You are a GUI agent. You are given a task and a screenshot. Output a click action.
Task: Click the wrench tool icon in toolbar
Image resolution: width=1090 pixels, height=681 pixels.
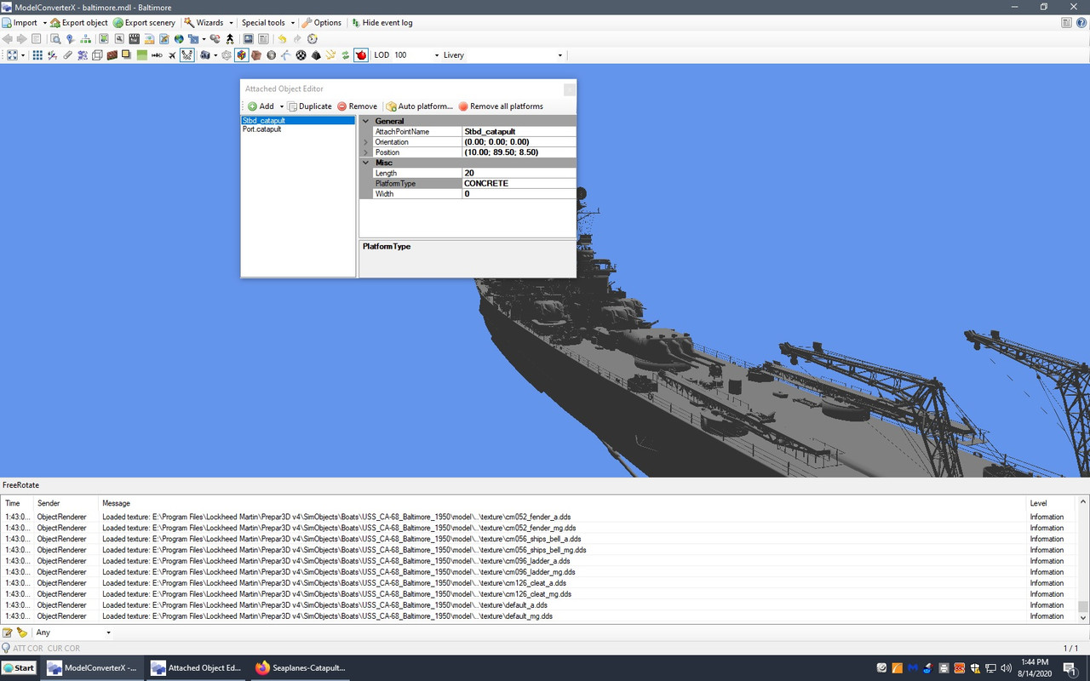(119, 38)
